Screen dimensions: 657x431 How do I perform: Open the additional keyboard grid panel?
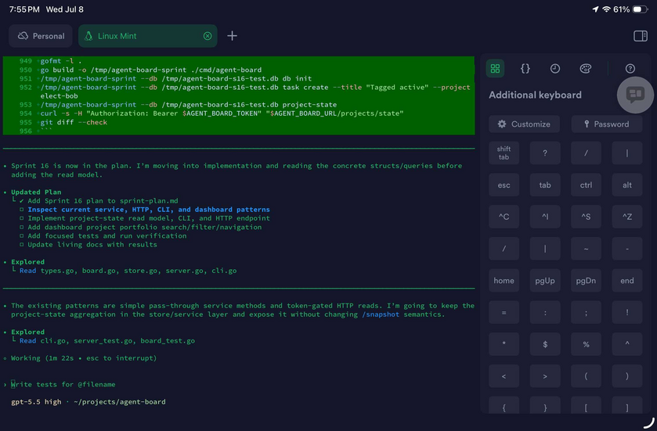click(x=495, y=69)
